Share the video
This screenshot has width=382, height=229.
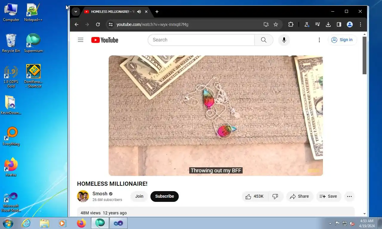[300, 196]
